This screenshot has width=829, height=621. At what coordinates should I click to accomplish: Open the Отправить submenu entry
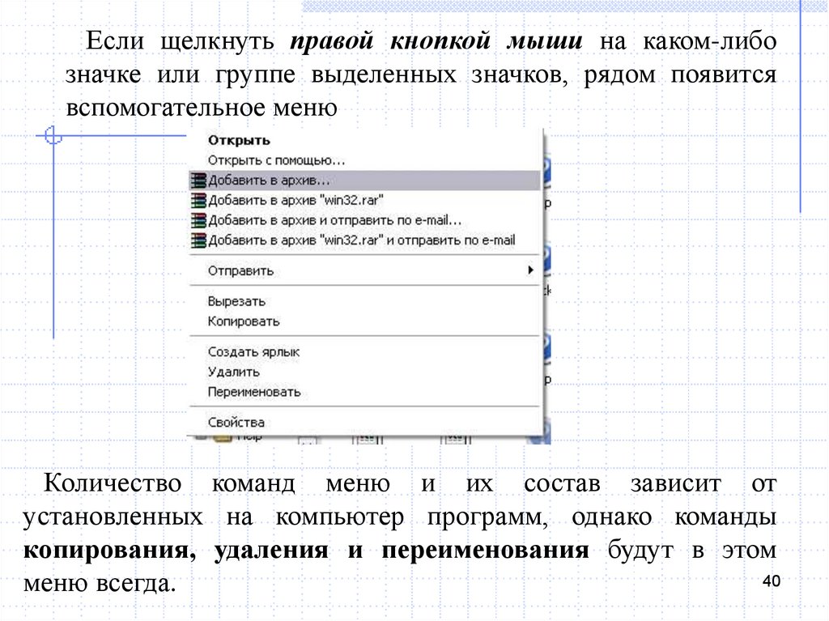365,271
